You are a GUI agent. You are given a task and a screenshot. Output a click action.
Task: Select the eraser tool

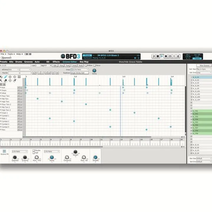tap(5, 81)
